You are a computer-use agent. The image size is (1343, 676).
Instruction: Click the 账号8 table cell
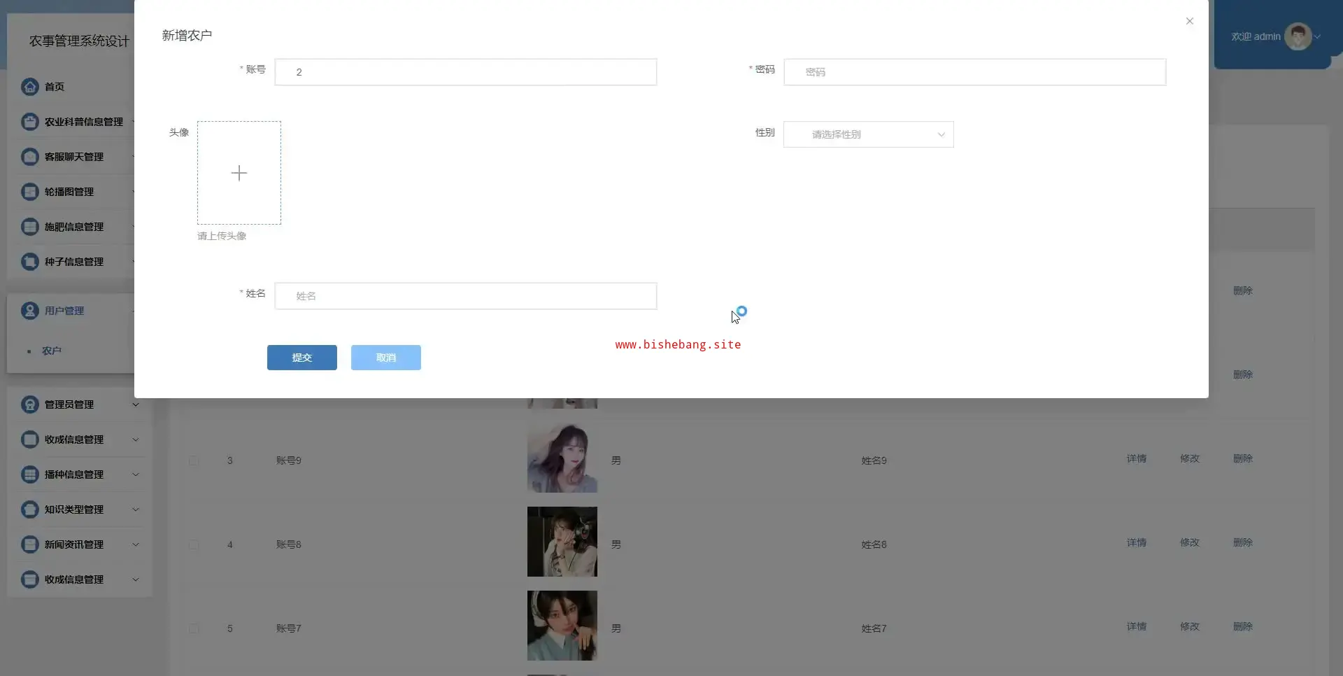point(289,544)
